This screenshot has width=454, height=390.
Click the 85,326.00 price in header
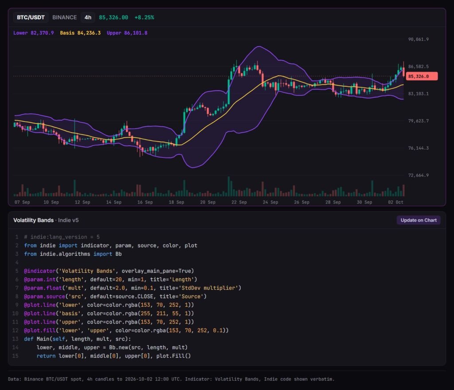coord(113,17)
